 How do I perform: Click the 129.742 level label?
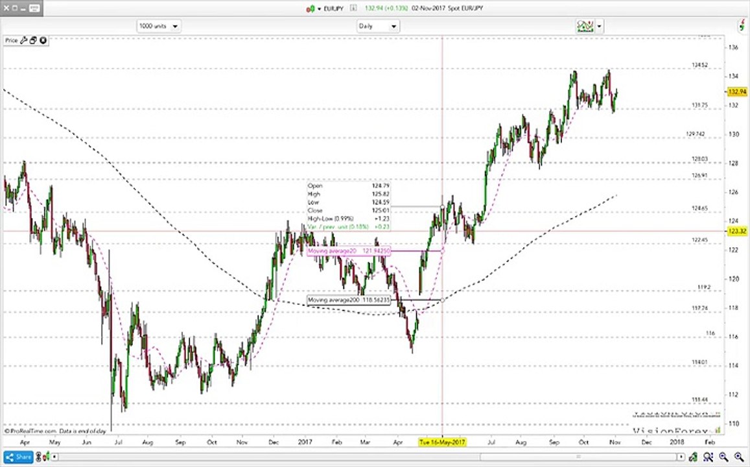(x=696, y=134)
